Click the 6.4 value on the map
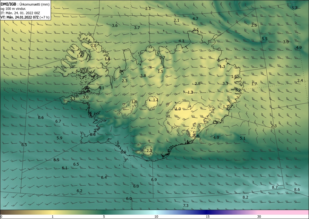Screen dimensions: 309x219 (104, 178)
